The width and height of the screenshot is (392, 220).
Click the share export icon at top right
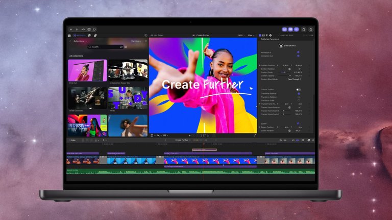311,30
